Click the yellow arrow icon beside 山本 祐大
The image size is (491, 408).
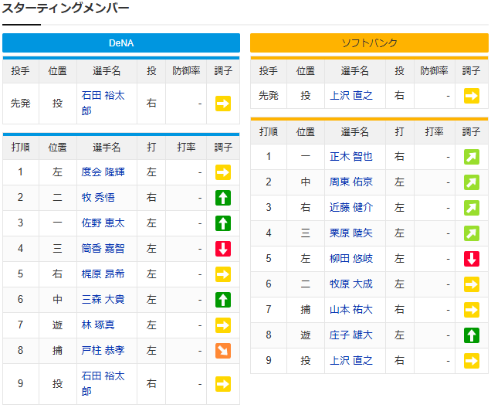point(471,310)
